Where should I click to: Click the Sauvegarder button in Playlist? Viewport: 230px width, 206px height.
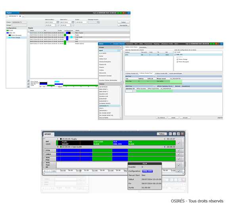click(x=123, y=25)
